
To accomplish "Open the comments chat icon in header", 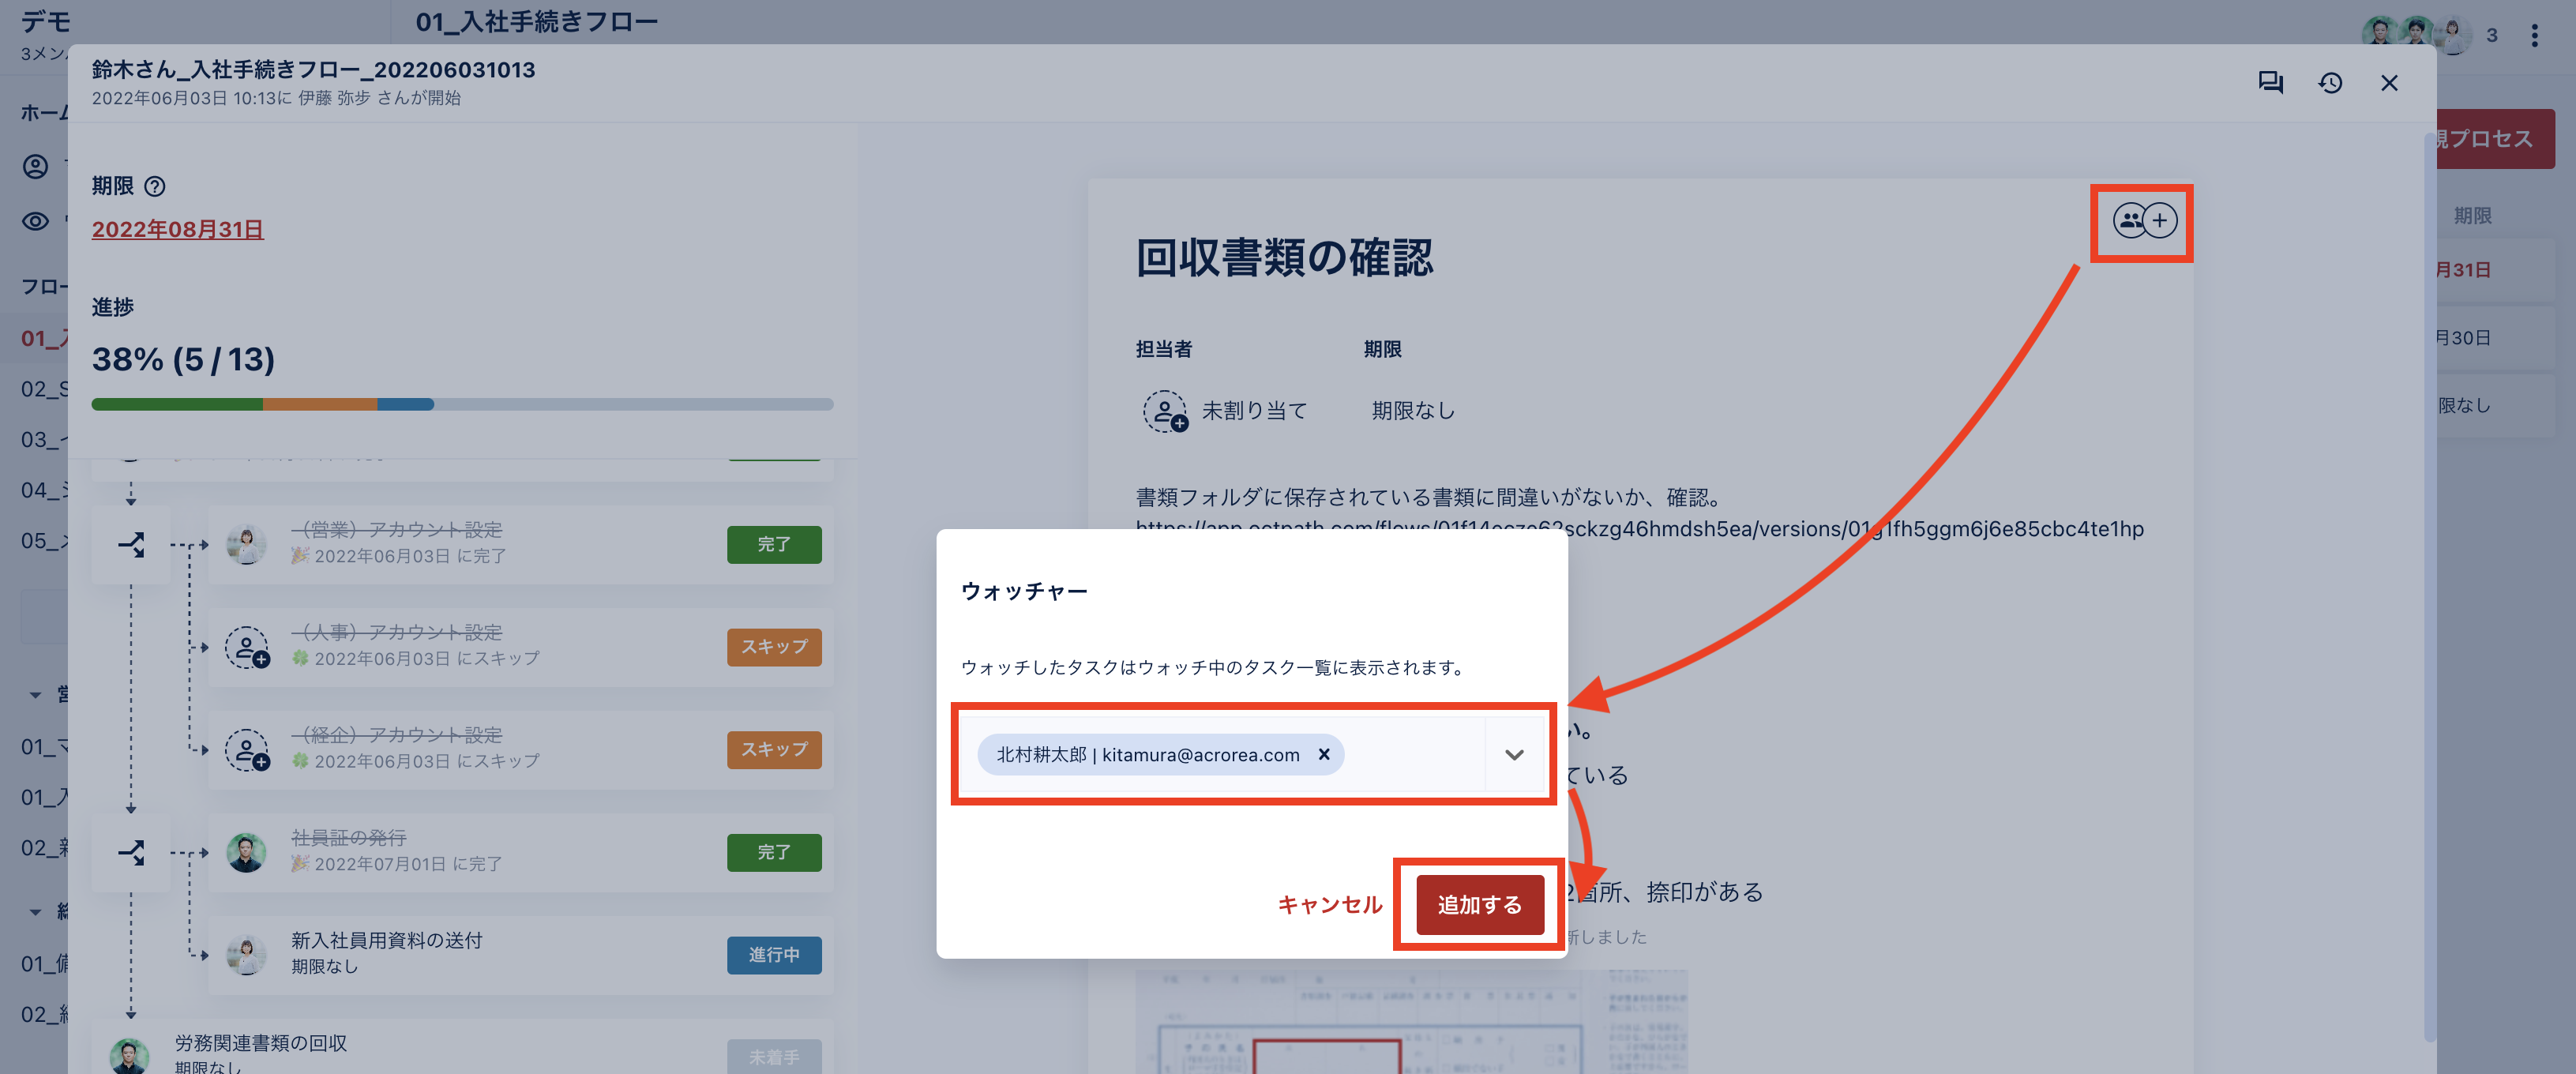I will pyautogui.click(x=2270, y=83).
